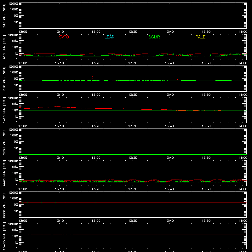Click 13:30 time label under 8800 MHz panel
This screenshot has width=252, height=252.
(x=133, y=221)
